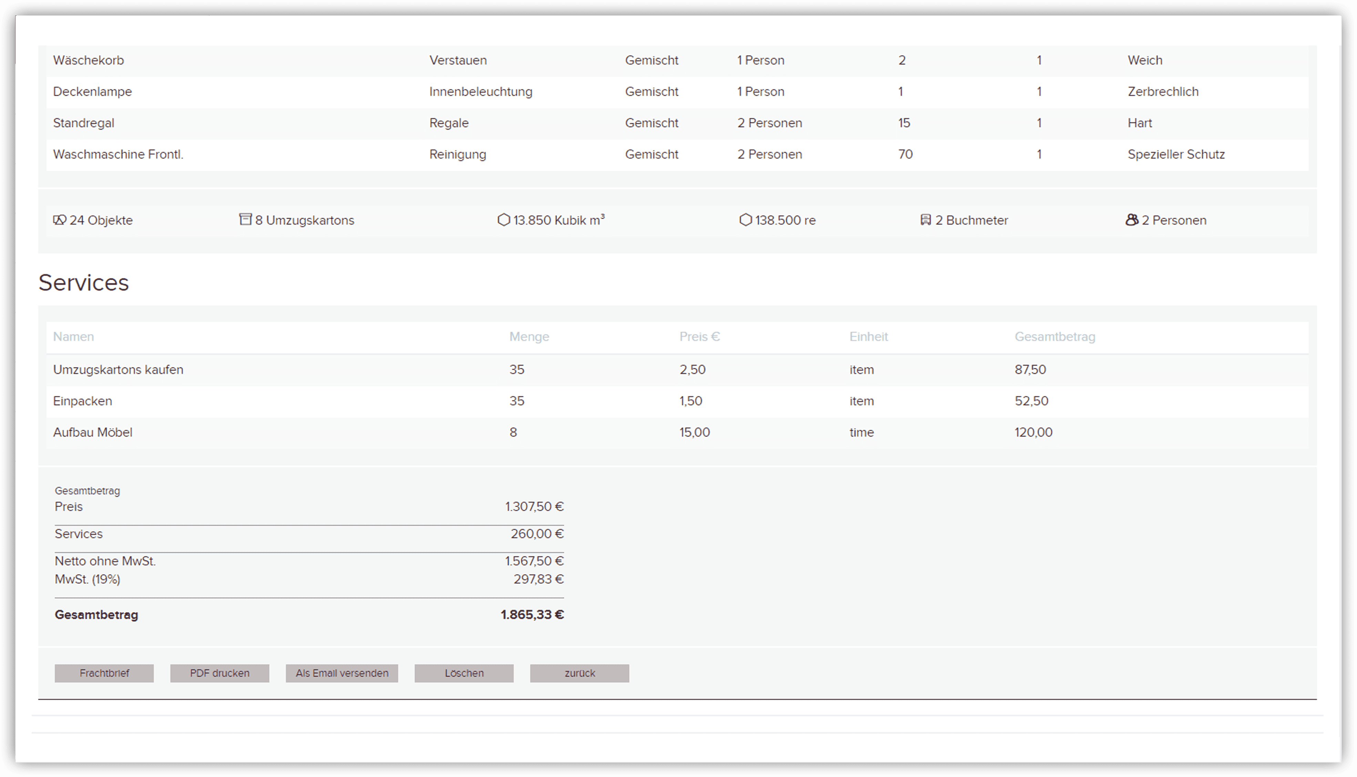The height and width of the screenshot is (777, 1357).
Task: Click the Preis € column header
Action: pyautogui.click(x=699, y=337)
